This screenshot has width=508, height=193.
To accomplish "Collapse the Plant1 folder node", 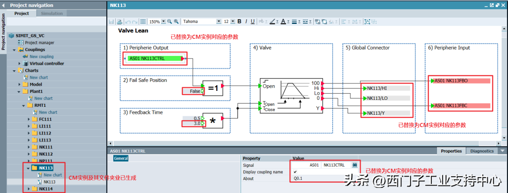I will coord(20,91).
